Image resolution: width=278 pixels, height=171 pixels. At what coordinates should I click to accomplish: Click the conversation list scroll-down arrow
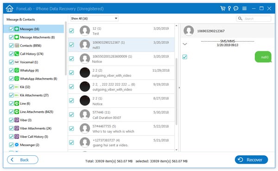[x=176, y=150]
